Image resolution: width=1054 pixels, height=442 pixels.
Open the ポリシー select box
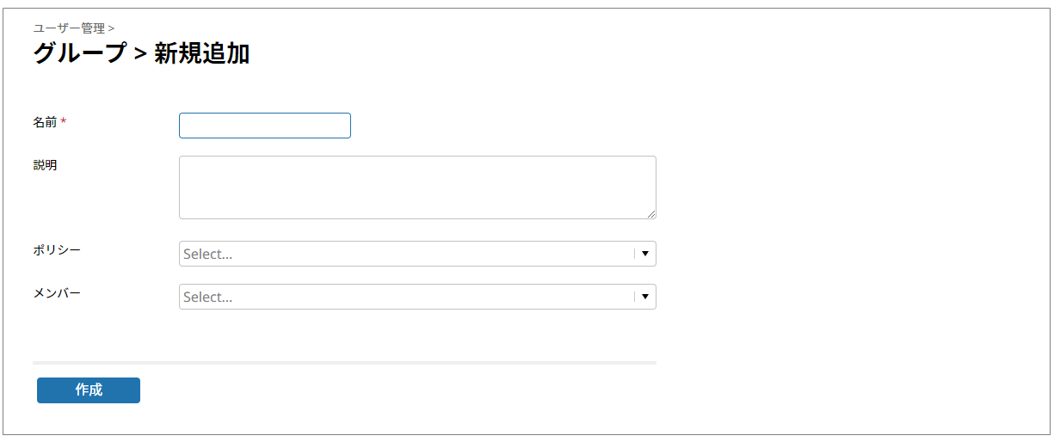[x=404, y=254]
